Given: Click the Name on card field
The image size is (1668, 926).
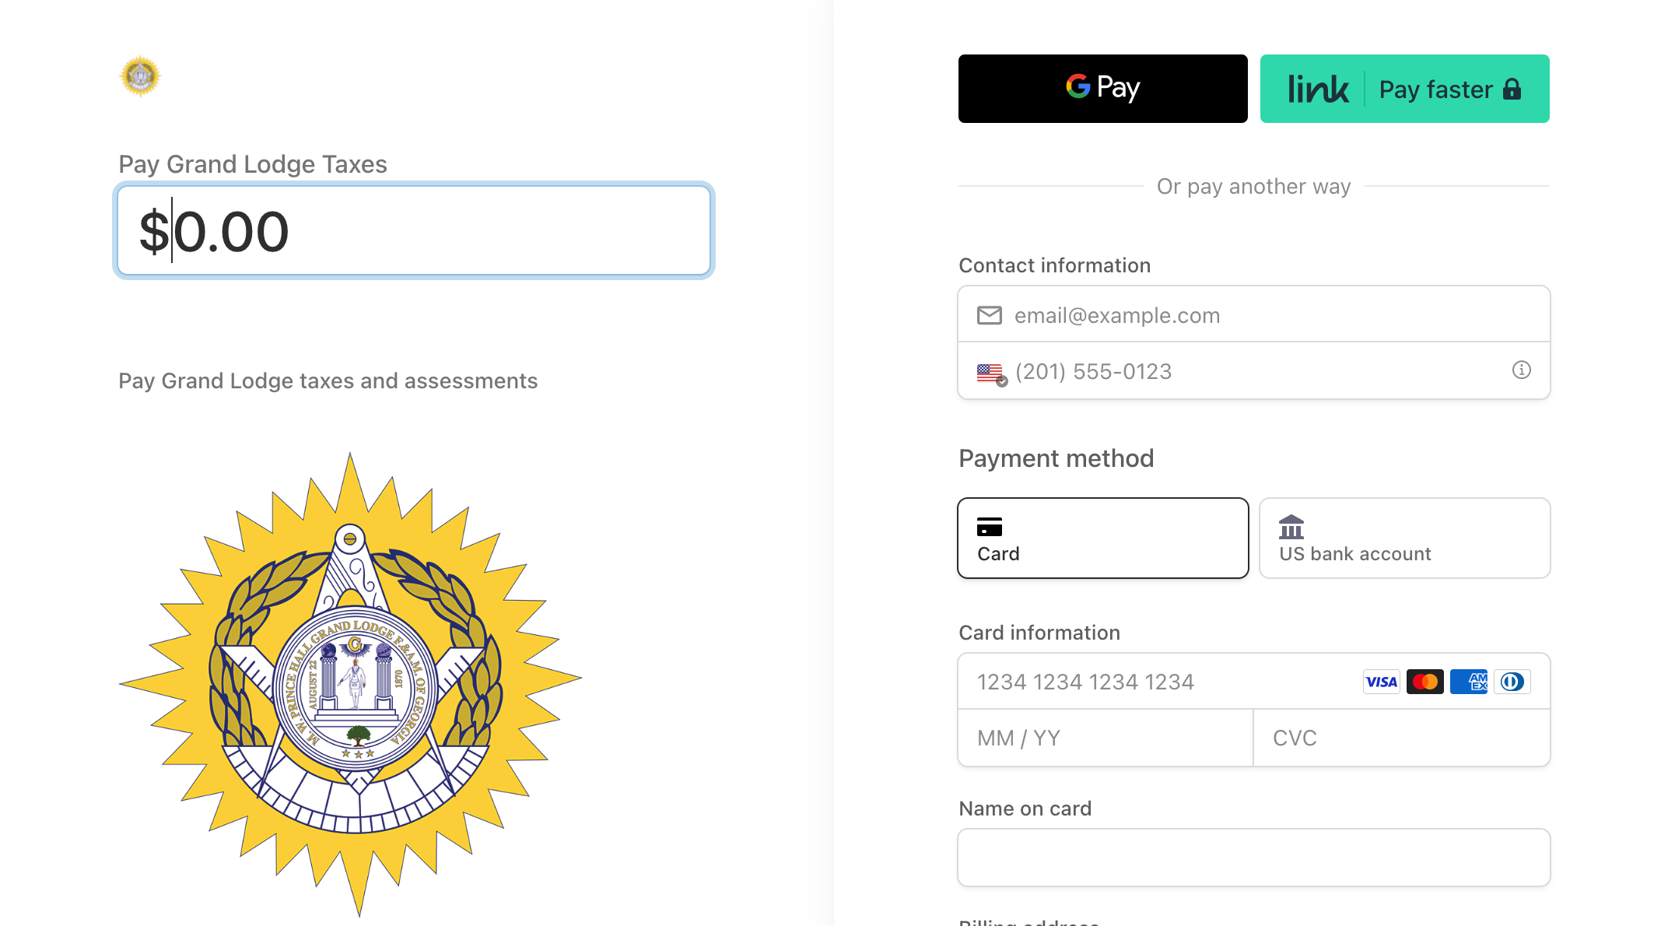Looking at the screenshot, I should tap(1253, 857).
